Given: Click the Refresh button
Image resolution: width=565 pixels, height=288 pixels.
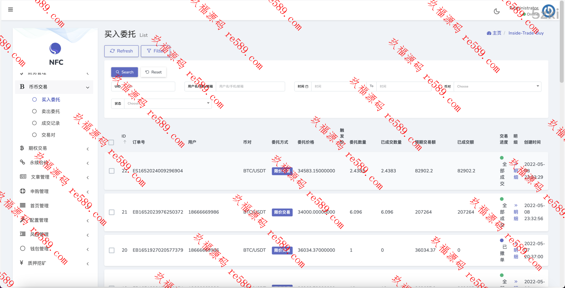Looking at the screenshot, I should (121, 51).
